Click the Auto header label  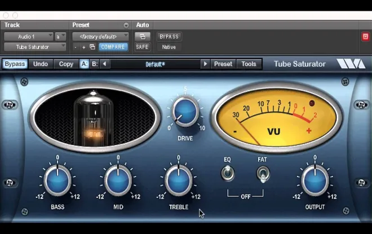point(143,25)
